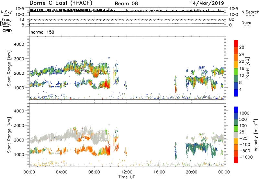Click the '18' frequency tick label
Screen dimensions: 259x179
coord(22,19)
